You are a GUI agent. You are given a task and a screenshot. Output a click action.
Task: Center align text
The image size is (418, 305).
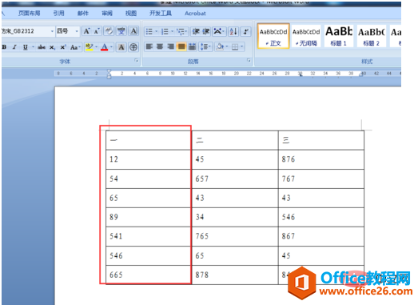point(160,47)
